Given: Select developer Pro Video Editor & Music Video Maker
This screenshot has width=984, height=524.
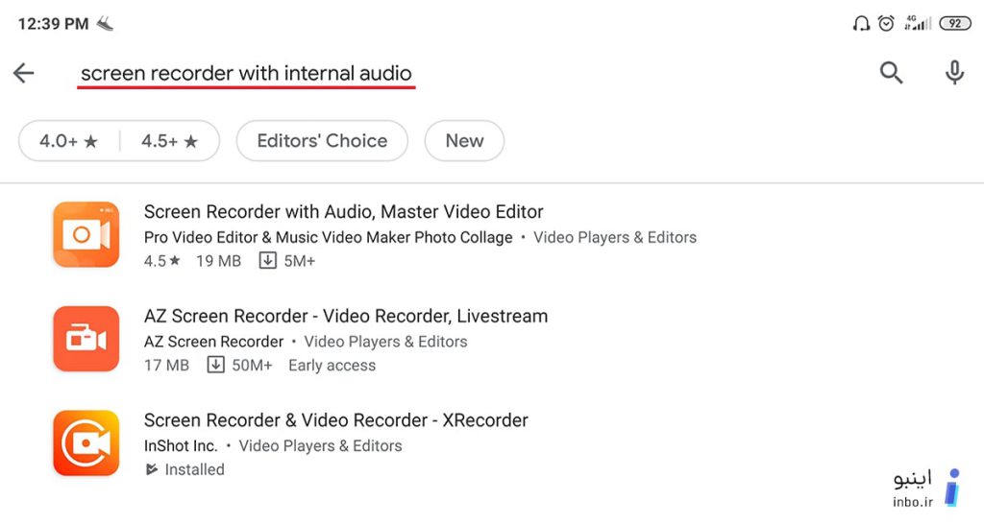Looking at the screenshot, I should (x=329, y=238).
